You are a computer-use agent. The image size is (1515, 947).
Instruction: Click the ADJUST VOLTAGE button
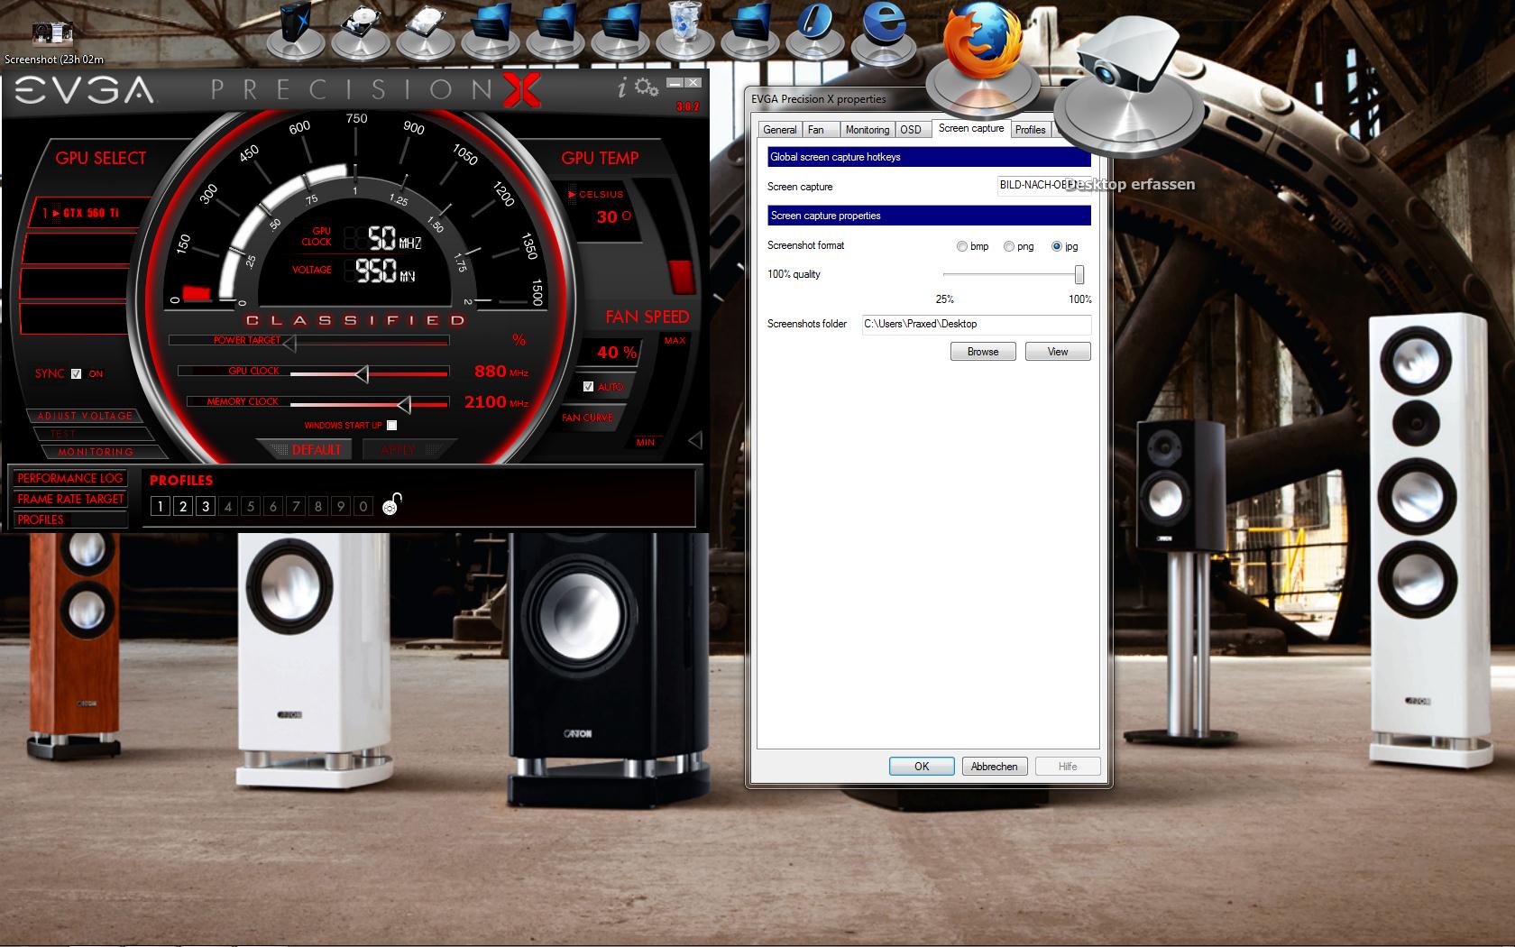tap(85, 416)
